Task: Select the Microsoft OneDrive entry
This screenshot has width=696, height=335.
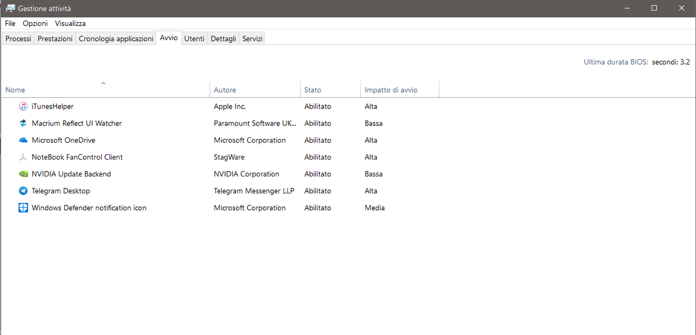Action: coord(64,140)
